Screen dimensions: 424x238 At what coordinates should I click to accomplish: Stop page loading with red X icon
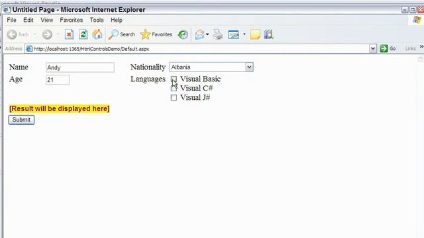[69, 34]
